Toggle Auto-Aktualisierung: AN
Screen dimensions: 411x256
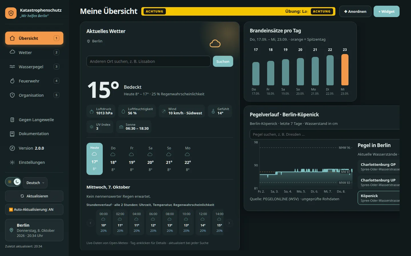34,209
